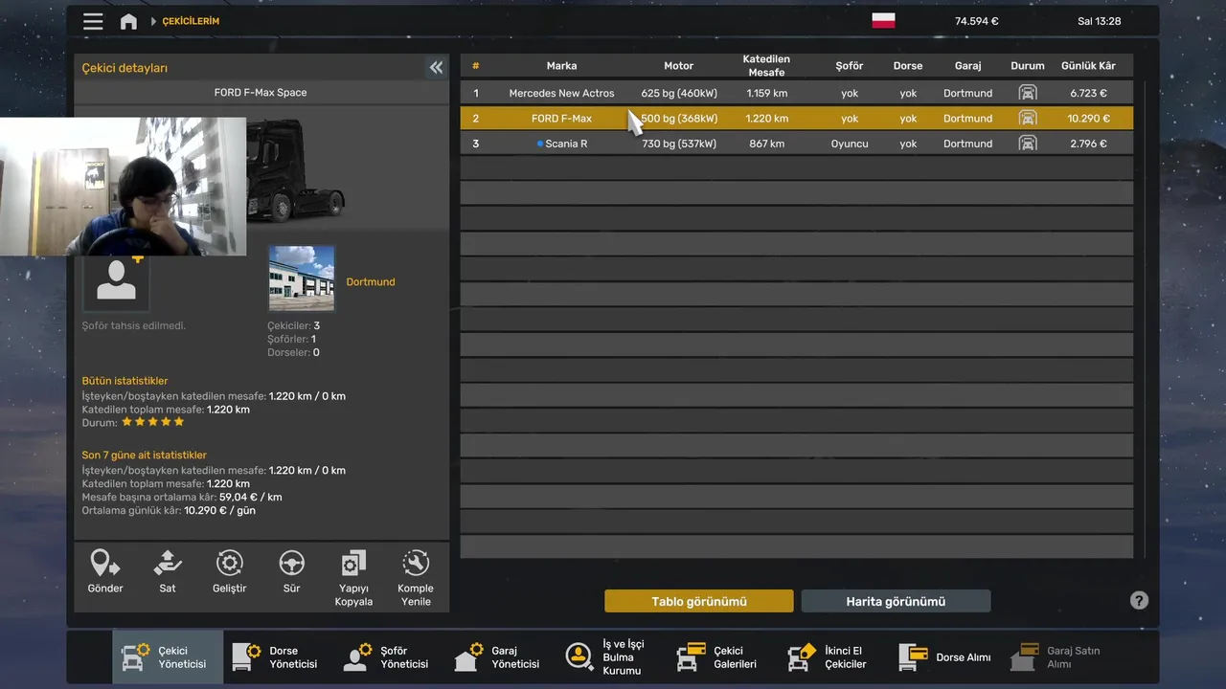
Task: Open the Dorse Yöneticisi tab
Action: (279, 656)
